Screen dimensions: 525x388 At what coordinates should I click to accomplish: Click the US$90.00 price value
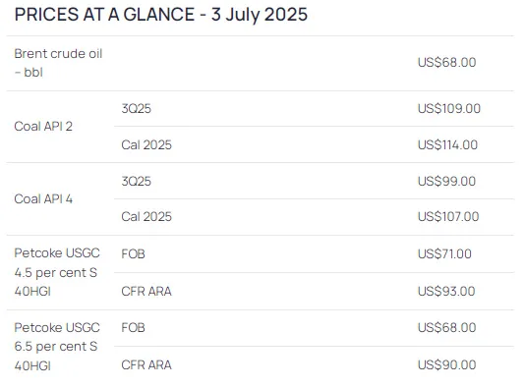[446, 365]
